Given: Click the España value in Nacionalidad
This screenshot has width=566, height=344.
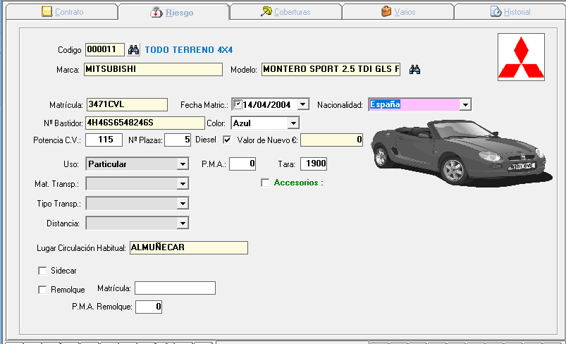Looking at the screenshot, I should click(385, 104).
